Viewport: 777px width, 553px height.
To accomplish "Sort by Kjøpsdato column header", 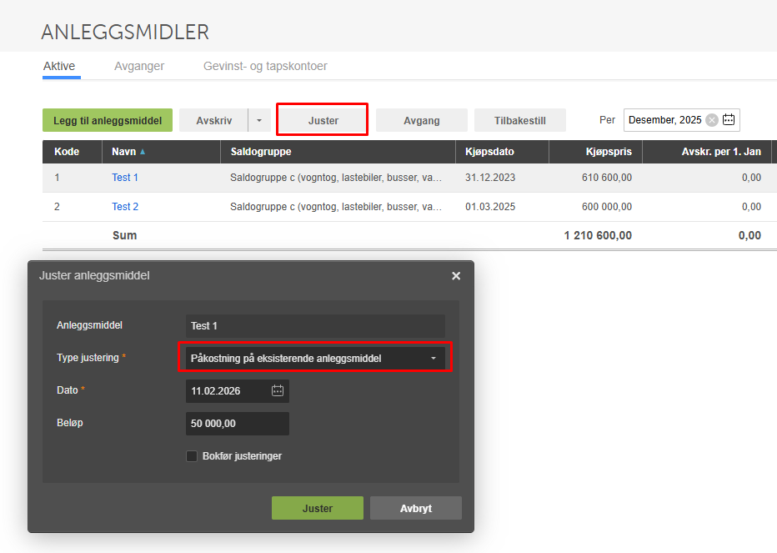I will pyautogui.click(x=502, y=152).
